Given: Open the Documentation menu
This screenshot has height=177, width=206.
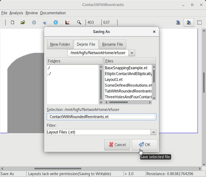Looking at the screenshot, I should point(53,13).
